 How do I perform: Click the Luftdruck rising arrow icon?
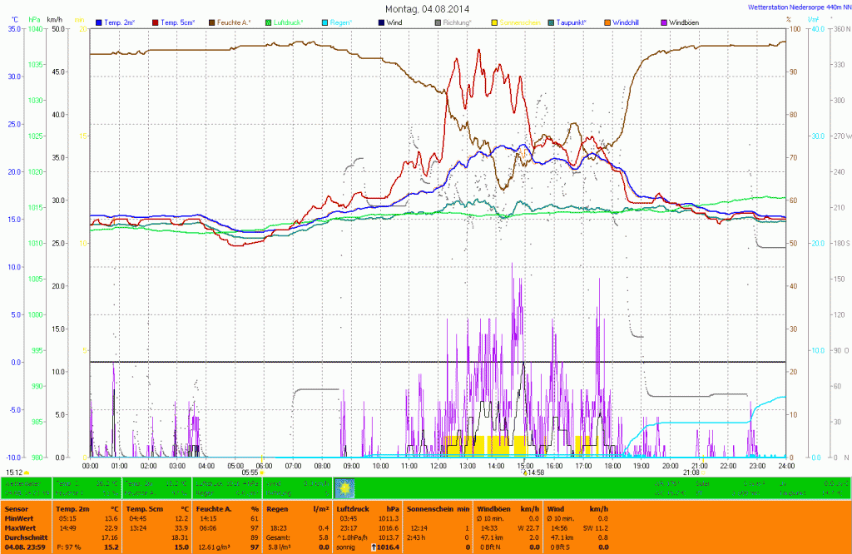click(375, 547)
